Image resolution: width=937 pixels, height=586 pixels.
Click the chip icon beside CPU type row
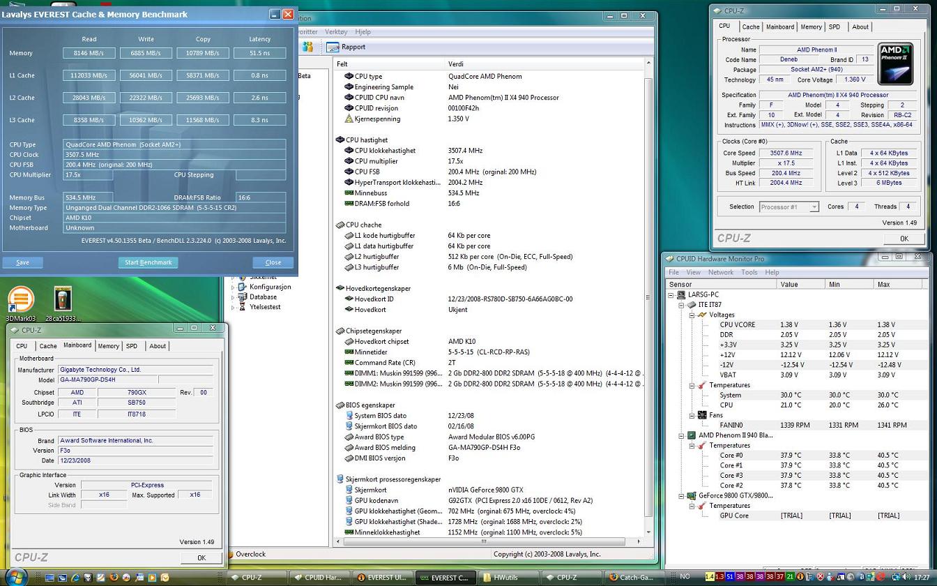[x=349, y=76]
